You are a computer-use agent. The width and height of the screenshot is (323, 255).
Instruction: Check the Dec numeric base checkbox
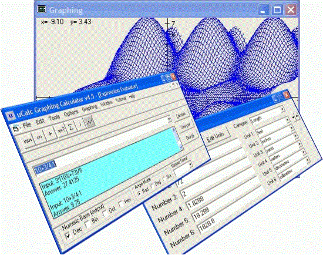68,235
